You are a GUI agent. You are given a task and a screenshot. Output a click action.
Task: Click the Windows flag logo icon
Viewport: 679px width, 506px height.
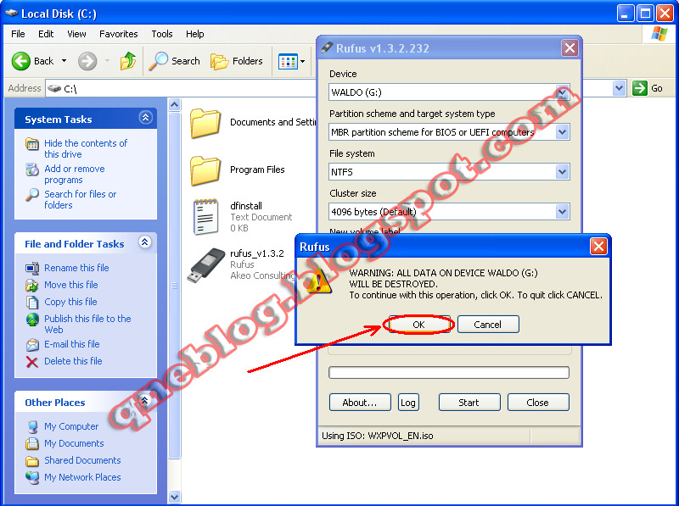pos(659,34)
